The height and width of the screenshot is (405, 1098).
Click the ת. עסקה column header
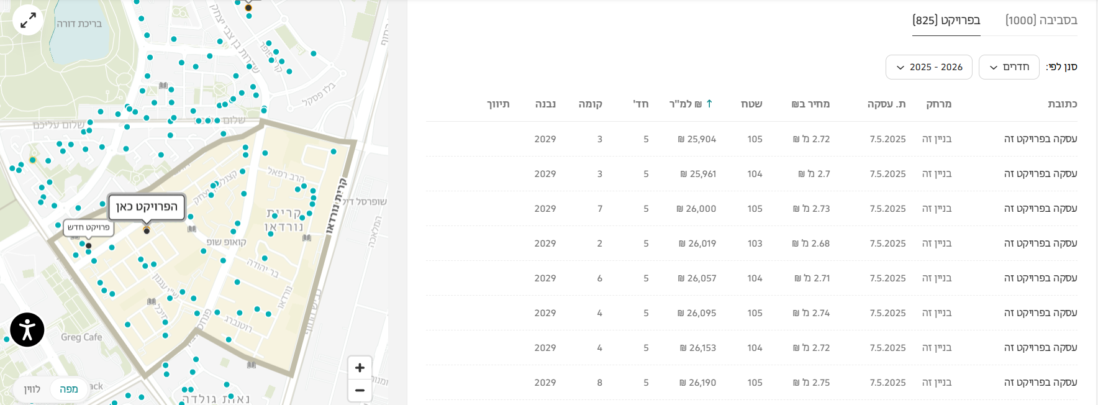pyautogui.click(x=886, y=104)
